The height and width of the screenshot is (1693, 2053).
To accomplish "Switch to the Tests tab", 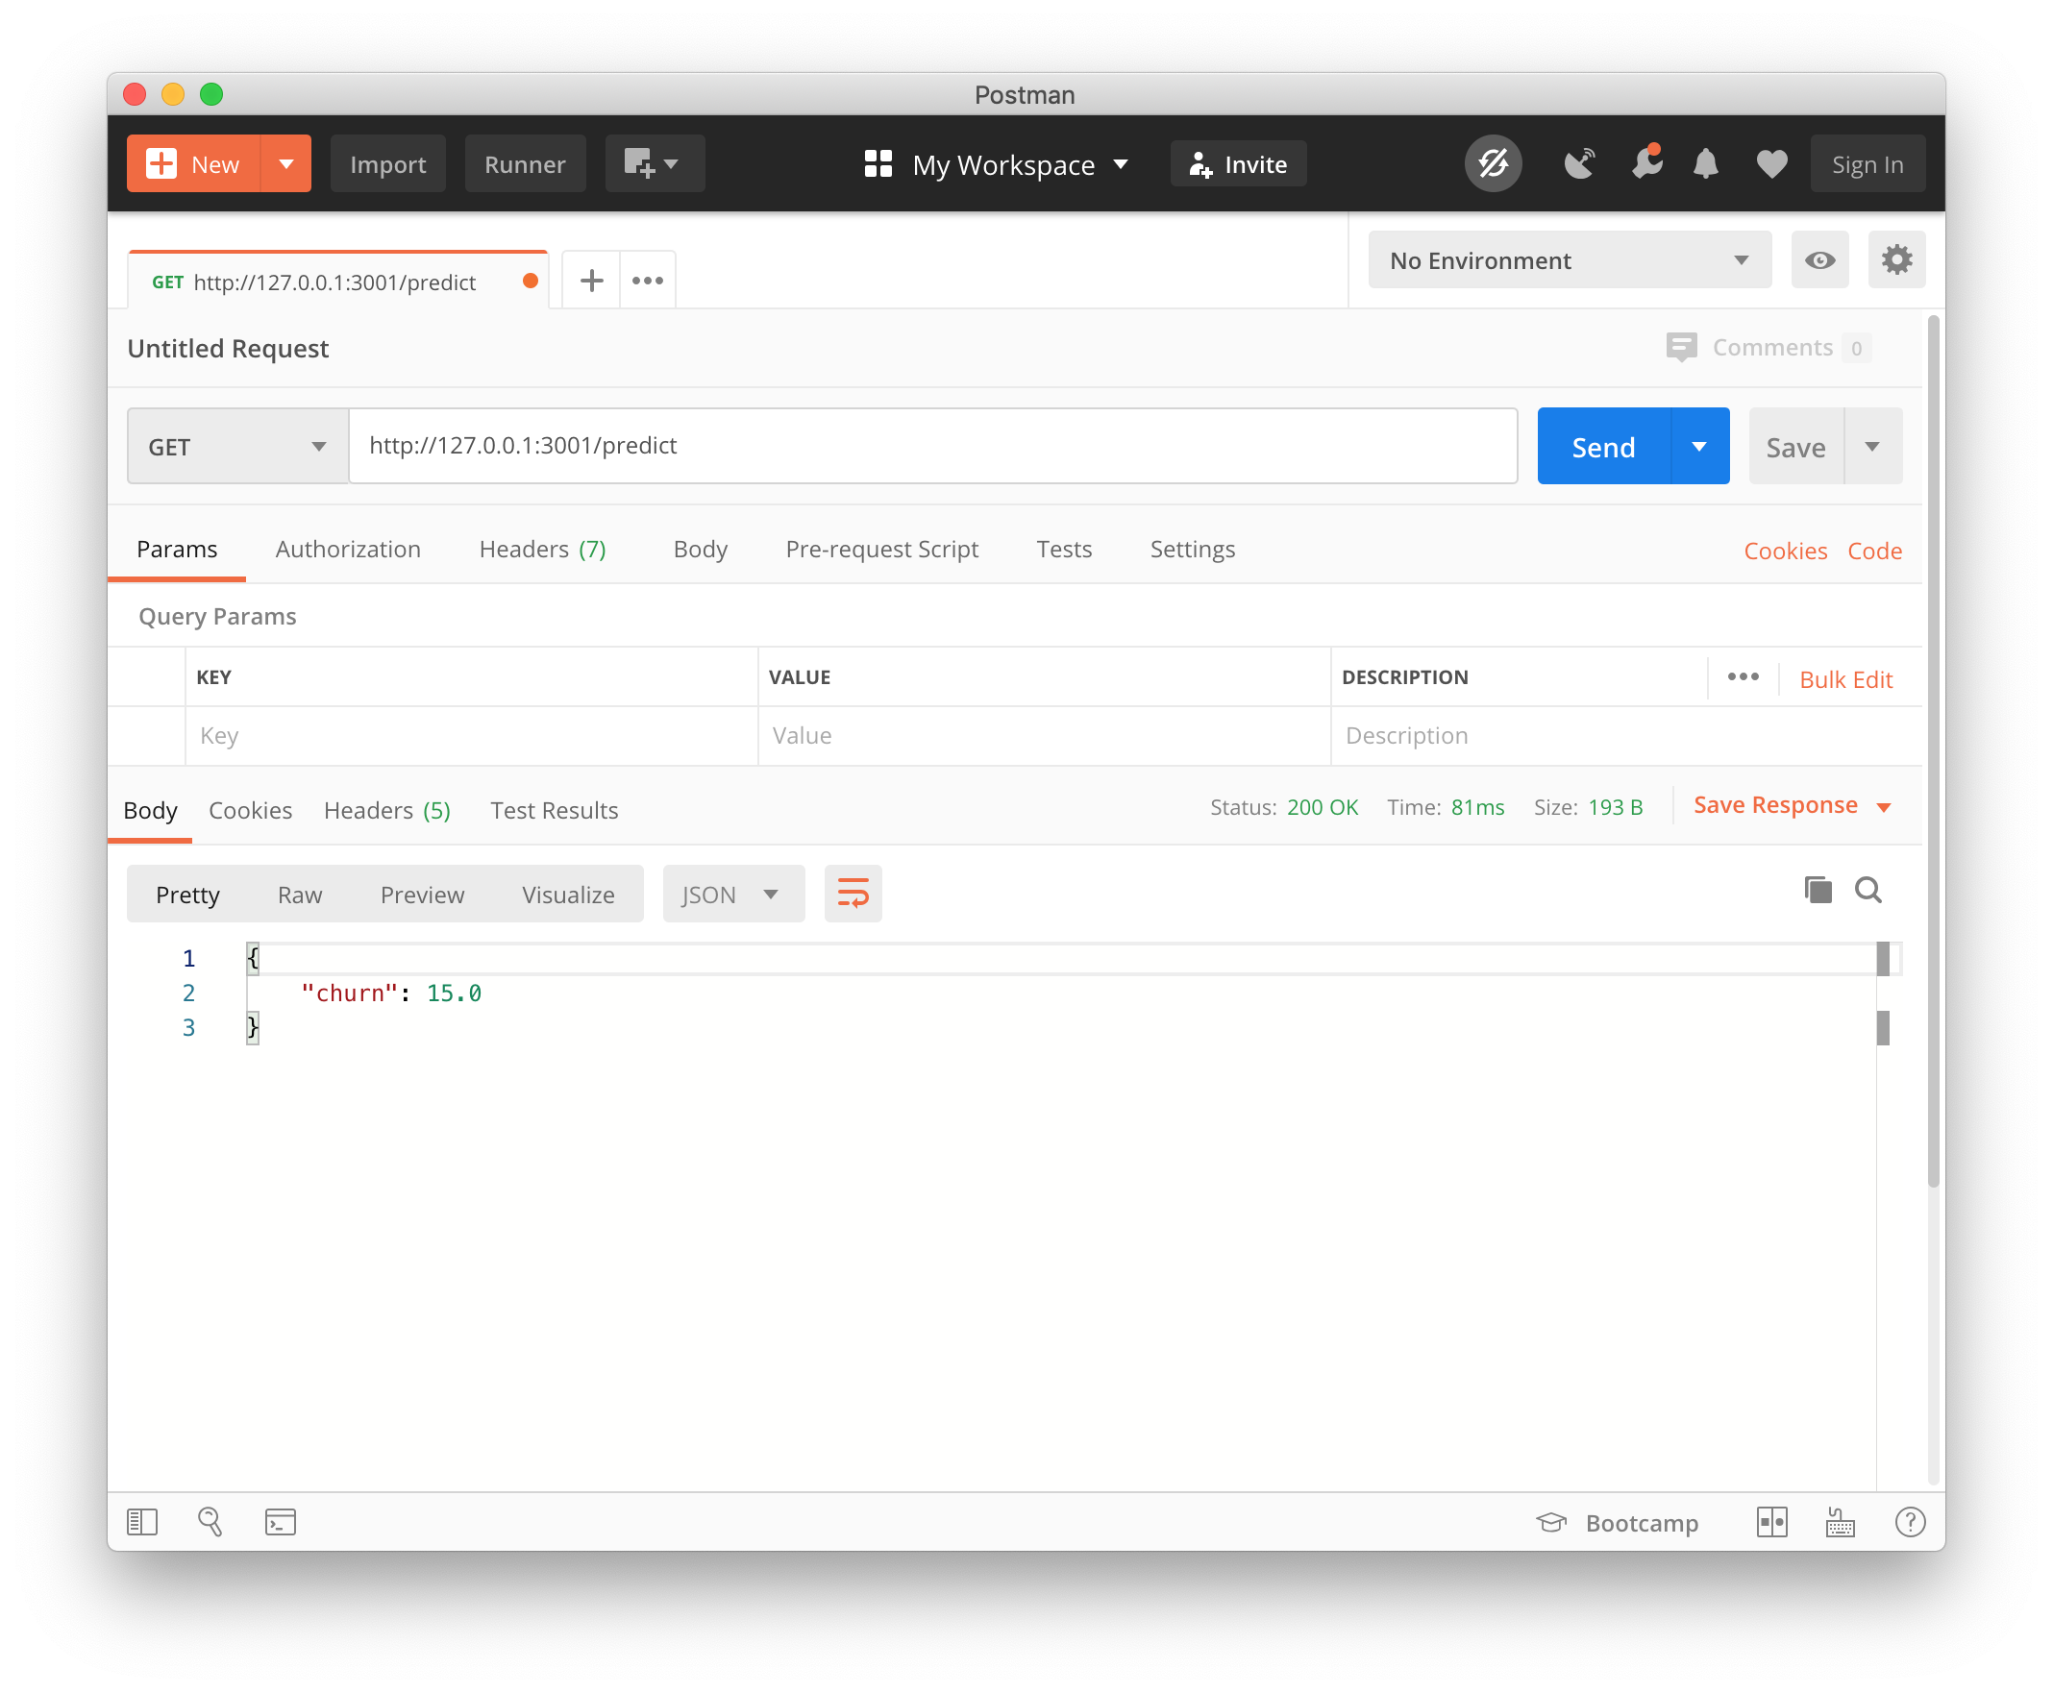I will 1063,549.
